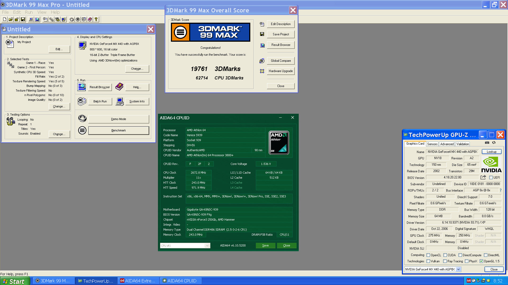The height and width of the screenshot is (285, 508).
Task: Toggle the Ray Tracing checkbox
Action: [445, 261]
